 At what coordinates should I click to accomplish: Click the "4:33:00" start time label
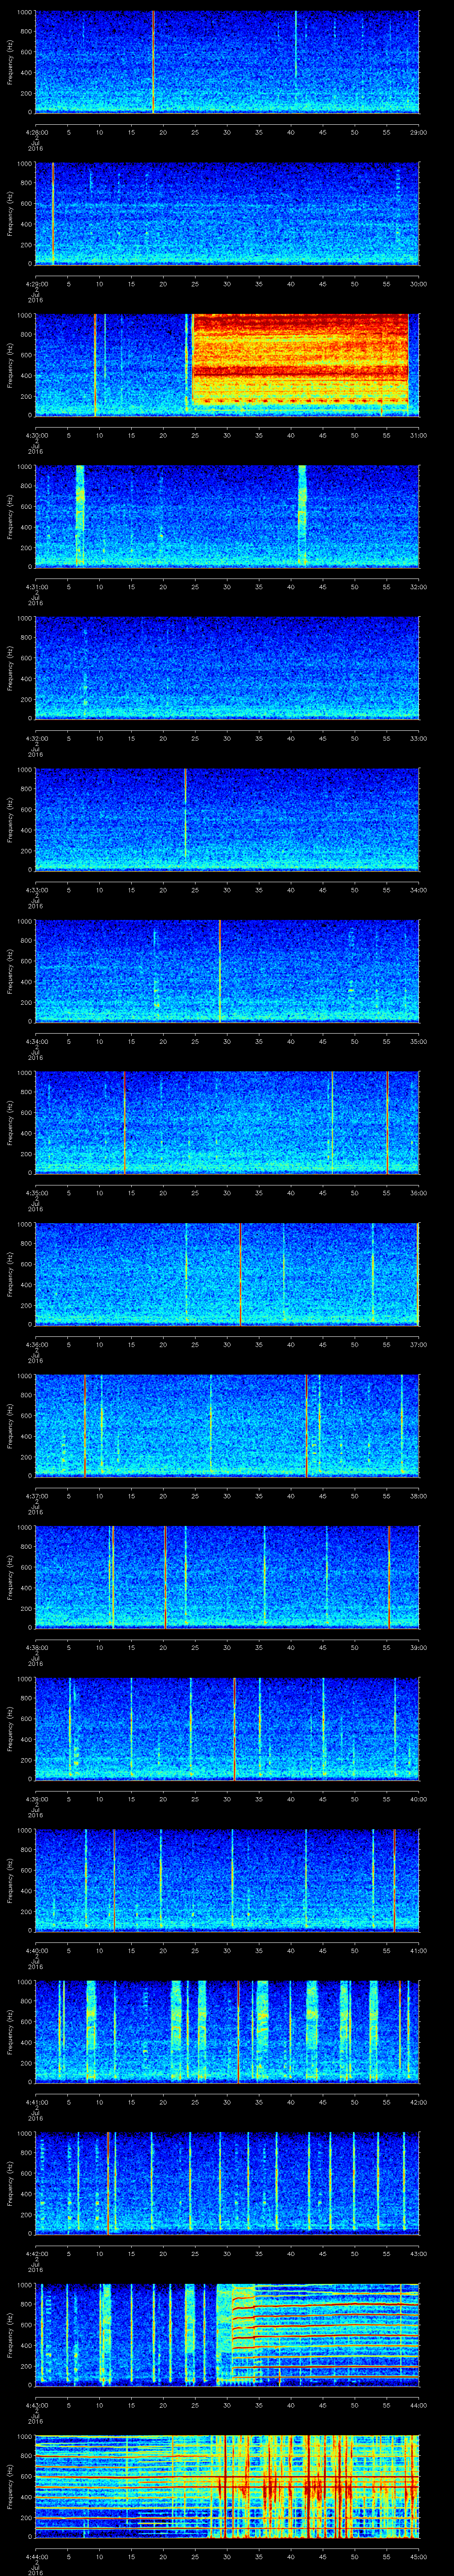[x=37, y=890]
